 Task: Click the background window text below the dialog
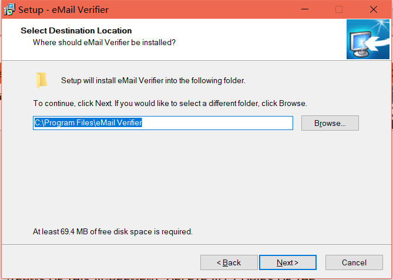click(160, 278)
